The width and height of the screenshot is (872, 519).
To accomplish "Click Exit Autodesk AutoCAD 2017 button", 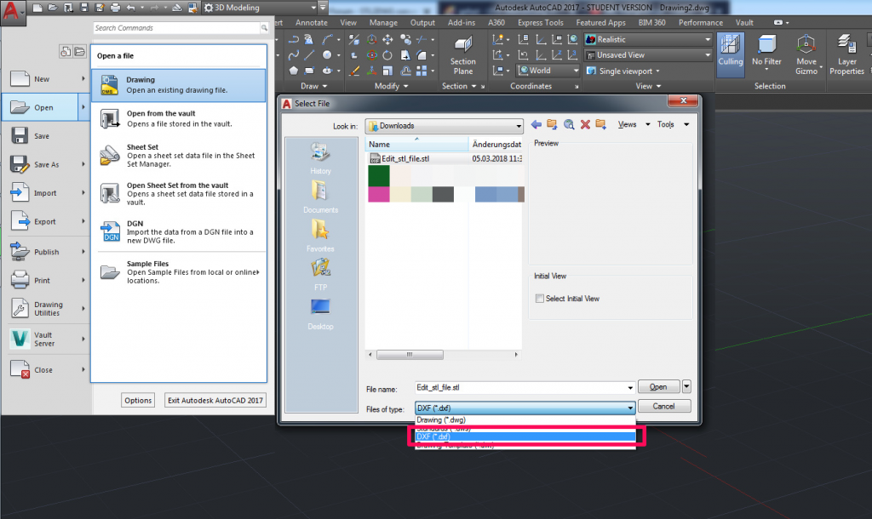I will click(x=215, y=400).
